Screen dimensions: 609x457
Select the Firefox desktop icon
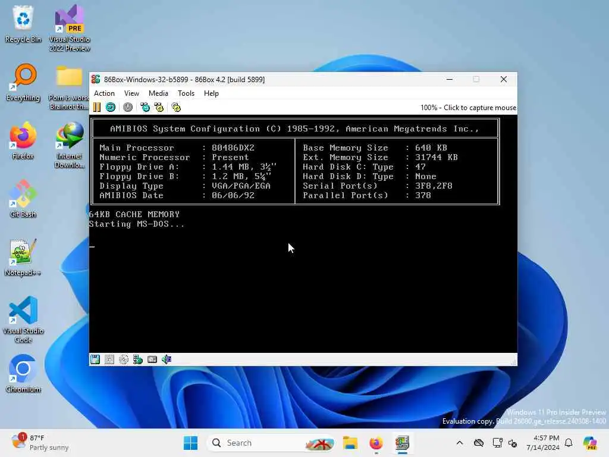pos(23,140)
